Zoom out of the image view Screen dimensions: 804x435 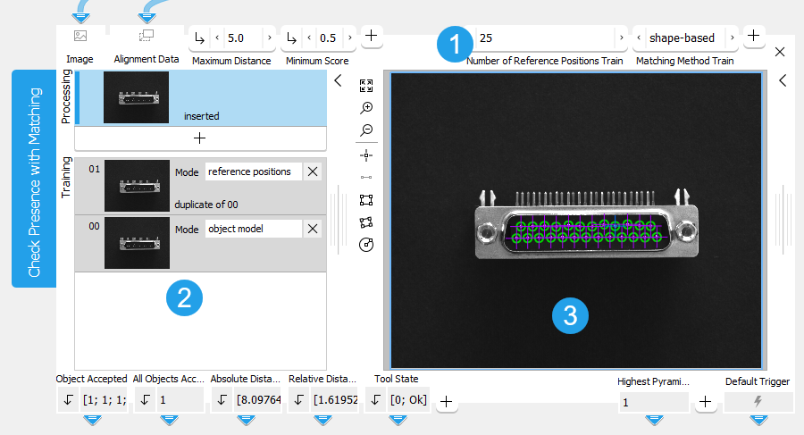tap(366, 130)
